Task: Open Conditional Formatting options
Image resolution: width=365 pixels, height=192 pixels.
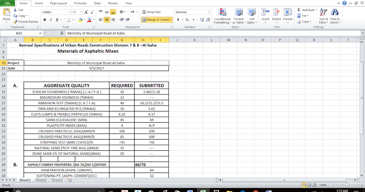Action: (222, 17)
